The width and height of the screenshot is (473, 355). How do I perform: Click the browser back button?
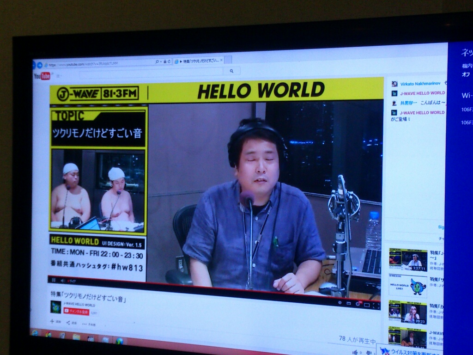(33, 65)
